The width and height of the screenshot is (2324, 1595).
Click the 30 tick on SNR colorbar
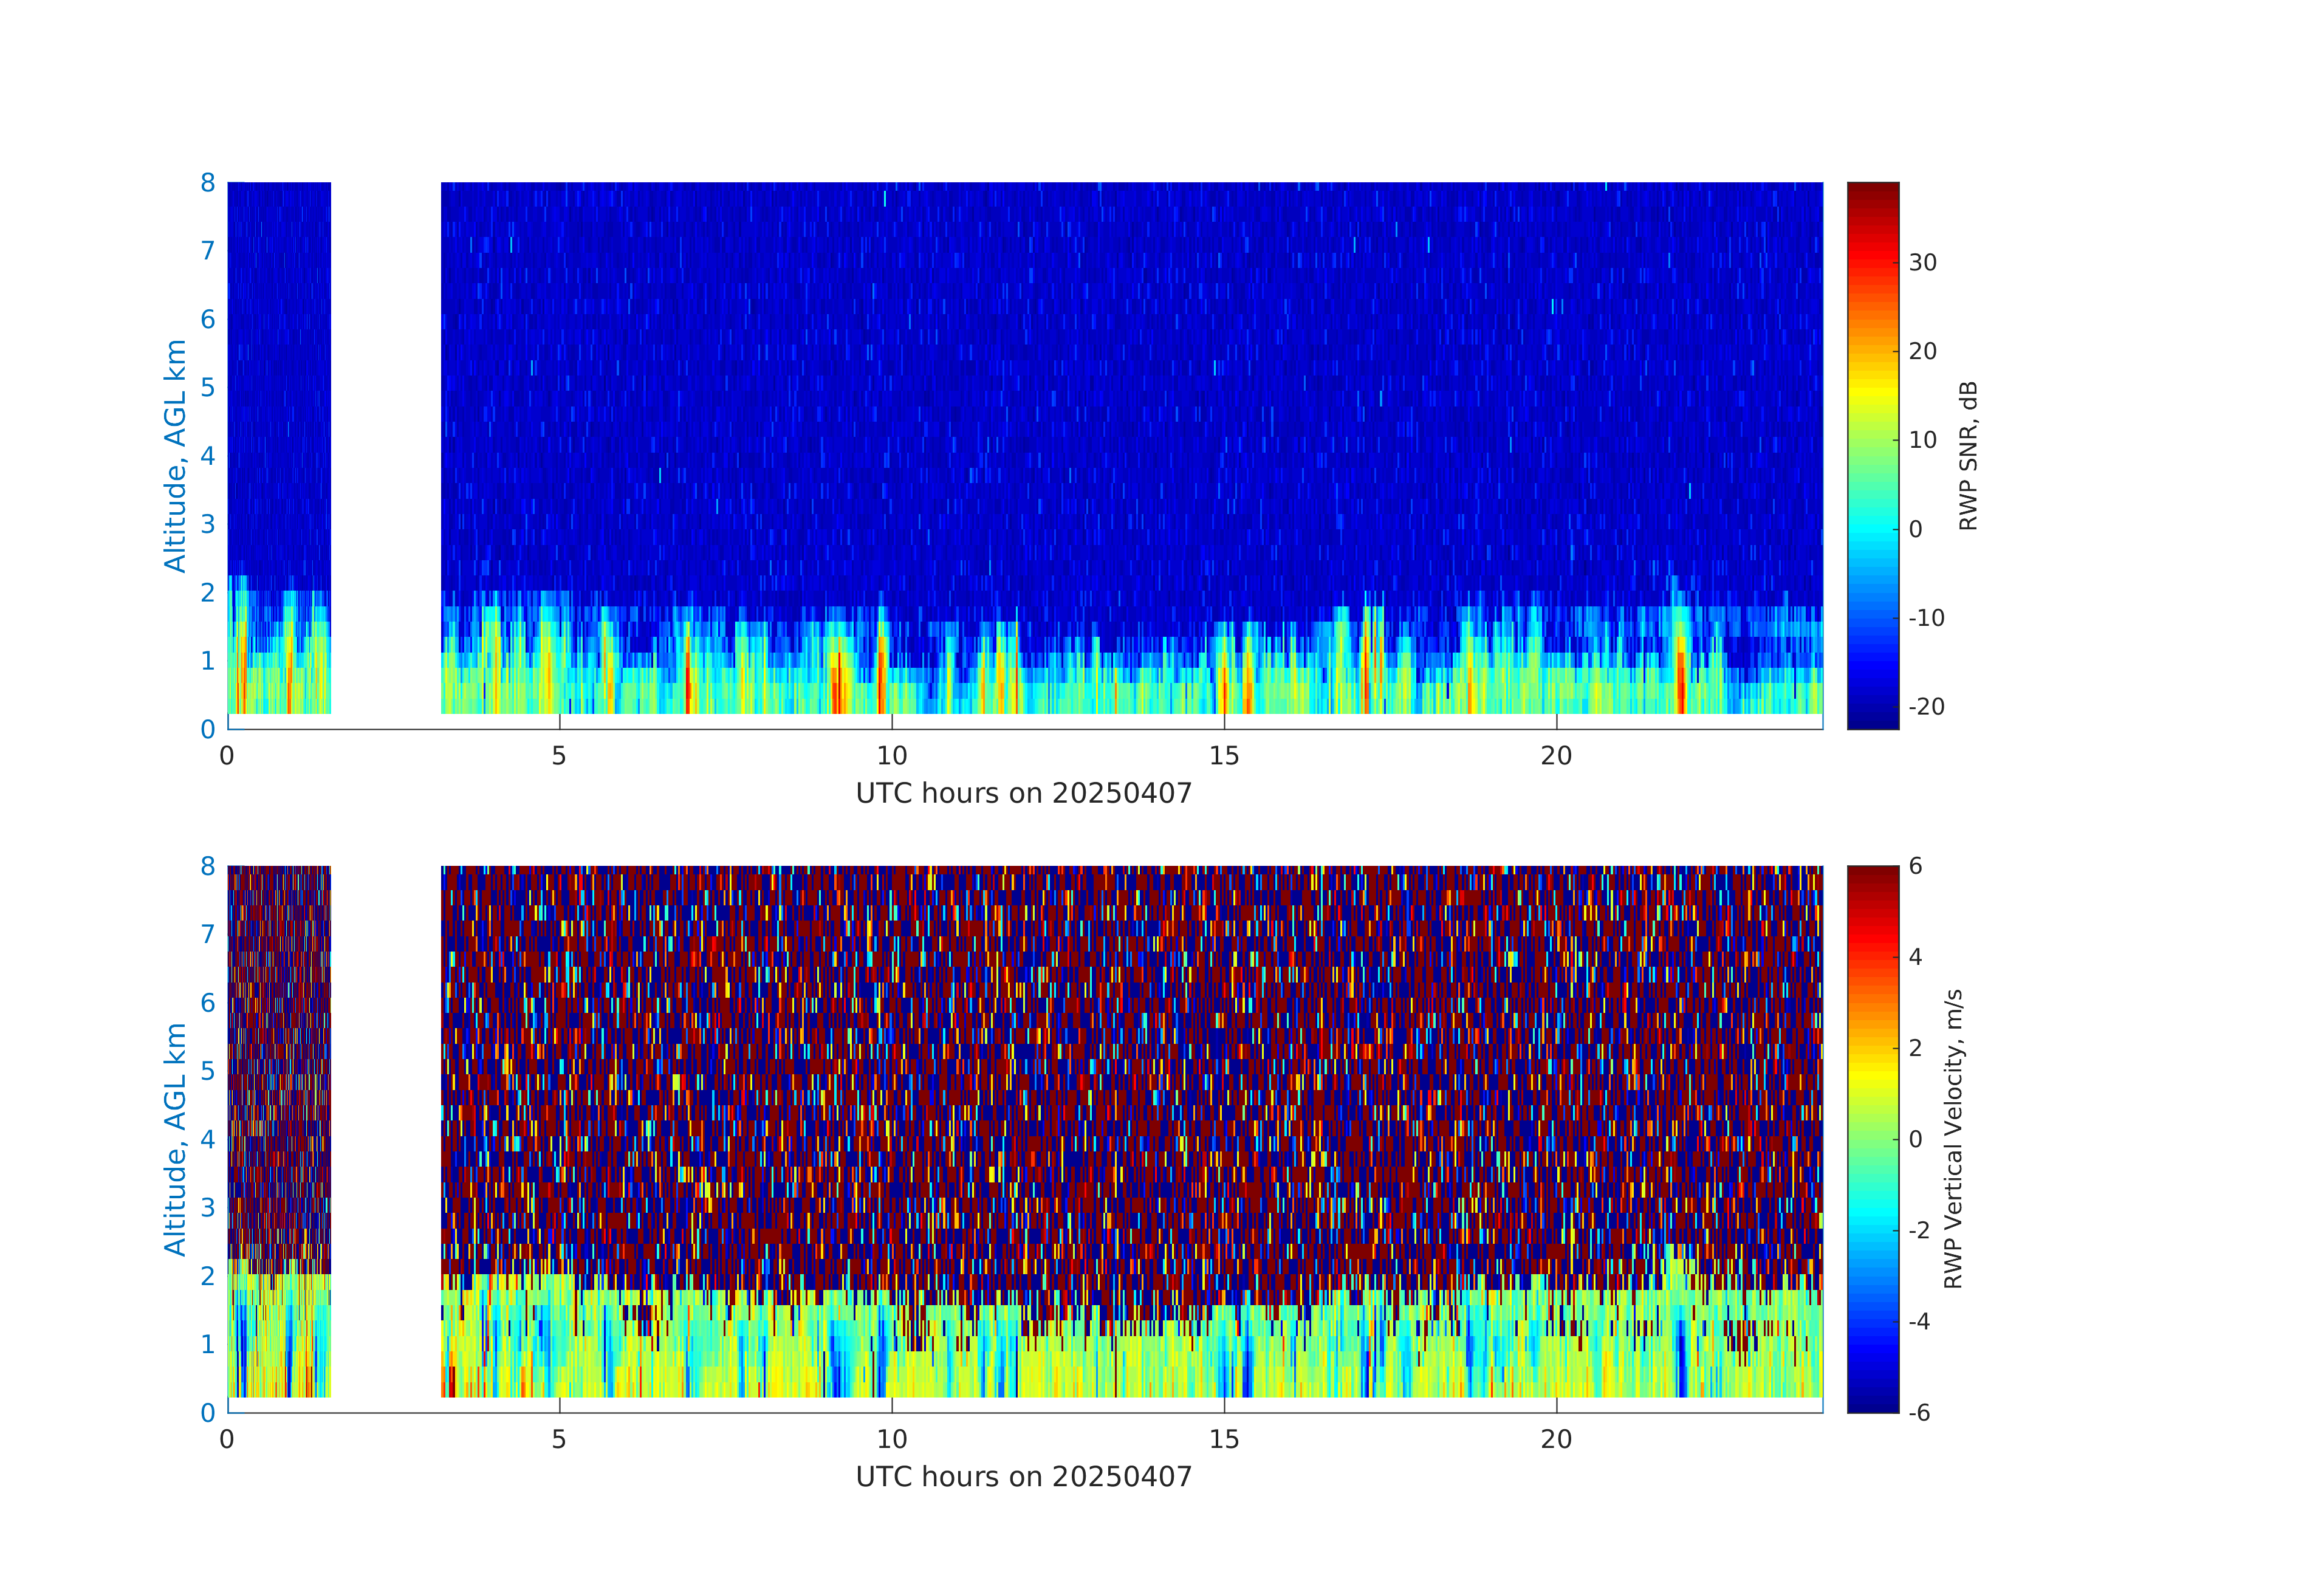click(x=1922, y=263)
